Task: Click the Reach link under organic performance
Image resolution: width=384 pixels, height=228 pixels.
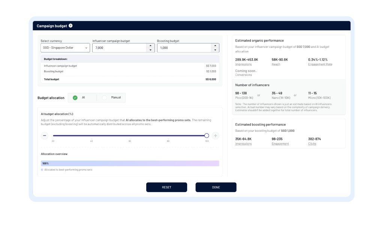Action: click(276, 64)
